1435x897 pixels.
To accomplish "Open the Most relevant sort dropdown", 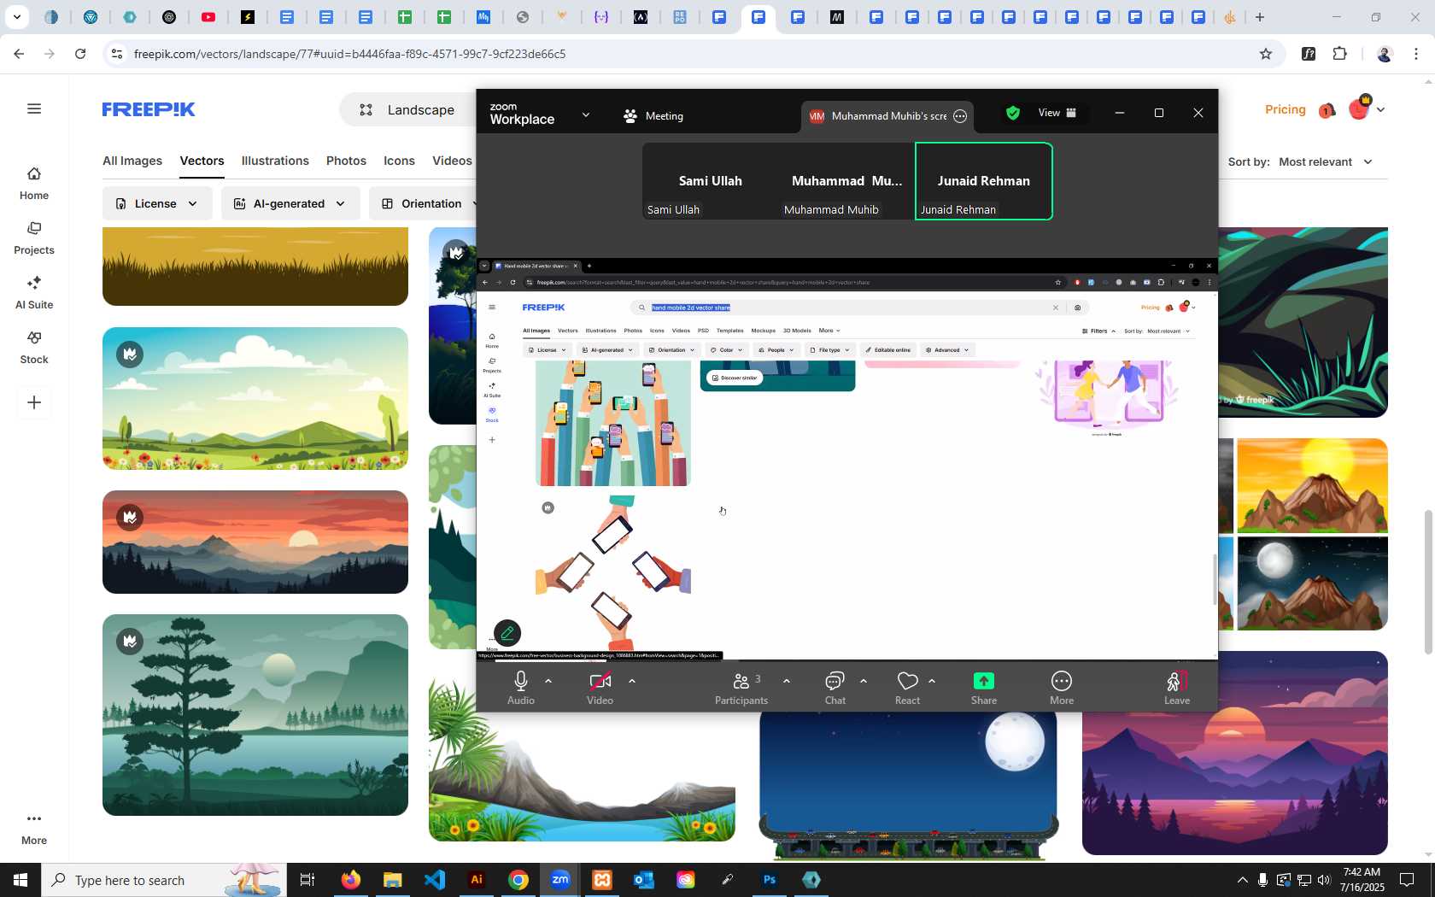I will coord(1325,161).
